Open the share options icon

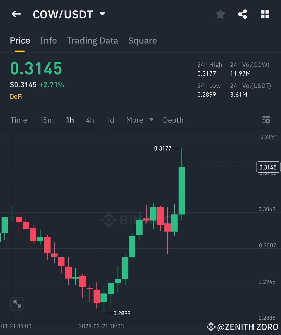tap(242, 14)
